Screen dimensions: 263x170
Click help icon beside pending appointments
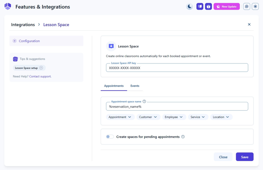click(183, 137)
